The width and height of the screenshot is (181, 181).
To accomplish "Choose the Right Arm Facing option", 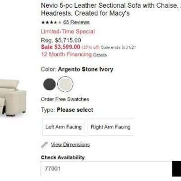I will [x=111, y=127].
